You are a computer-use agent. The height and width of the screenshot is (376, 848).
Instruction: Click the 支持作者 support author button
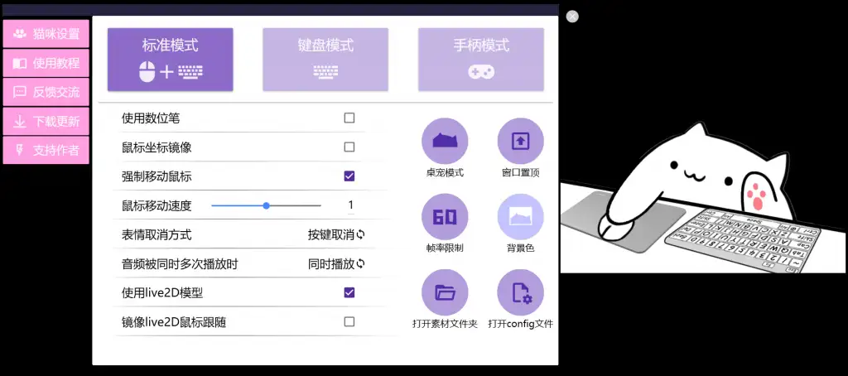pyautogui.click(x=46, y=150)
